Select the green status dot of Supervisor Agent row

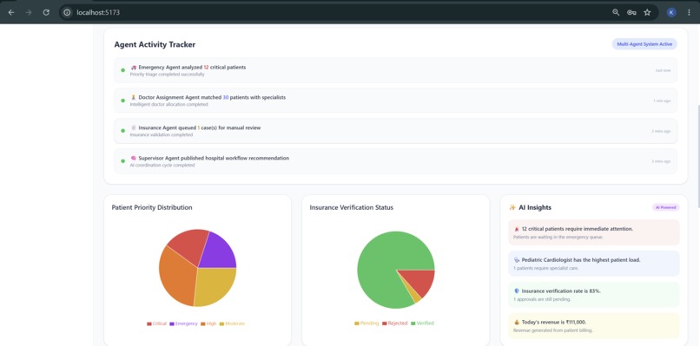pos(122,161)
